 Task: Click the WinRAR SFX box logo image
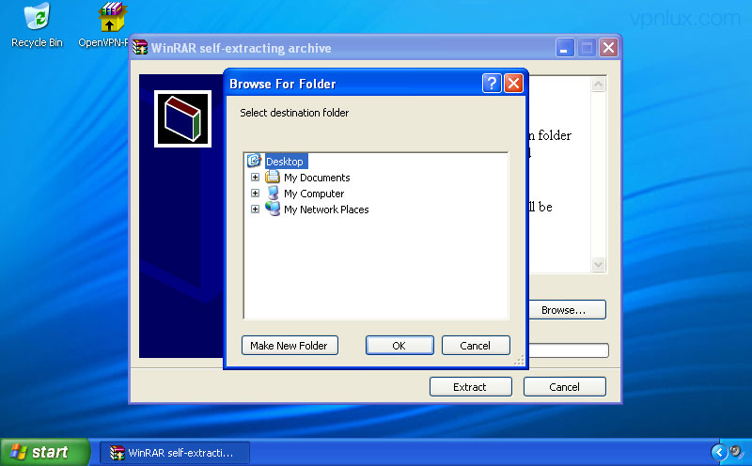coord(182,118)
